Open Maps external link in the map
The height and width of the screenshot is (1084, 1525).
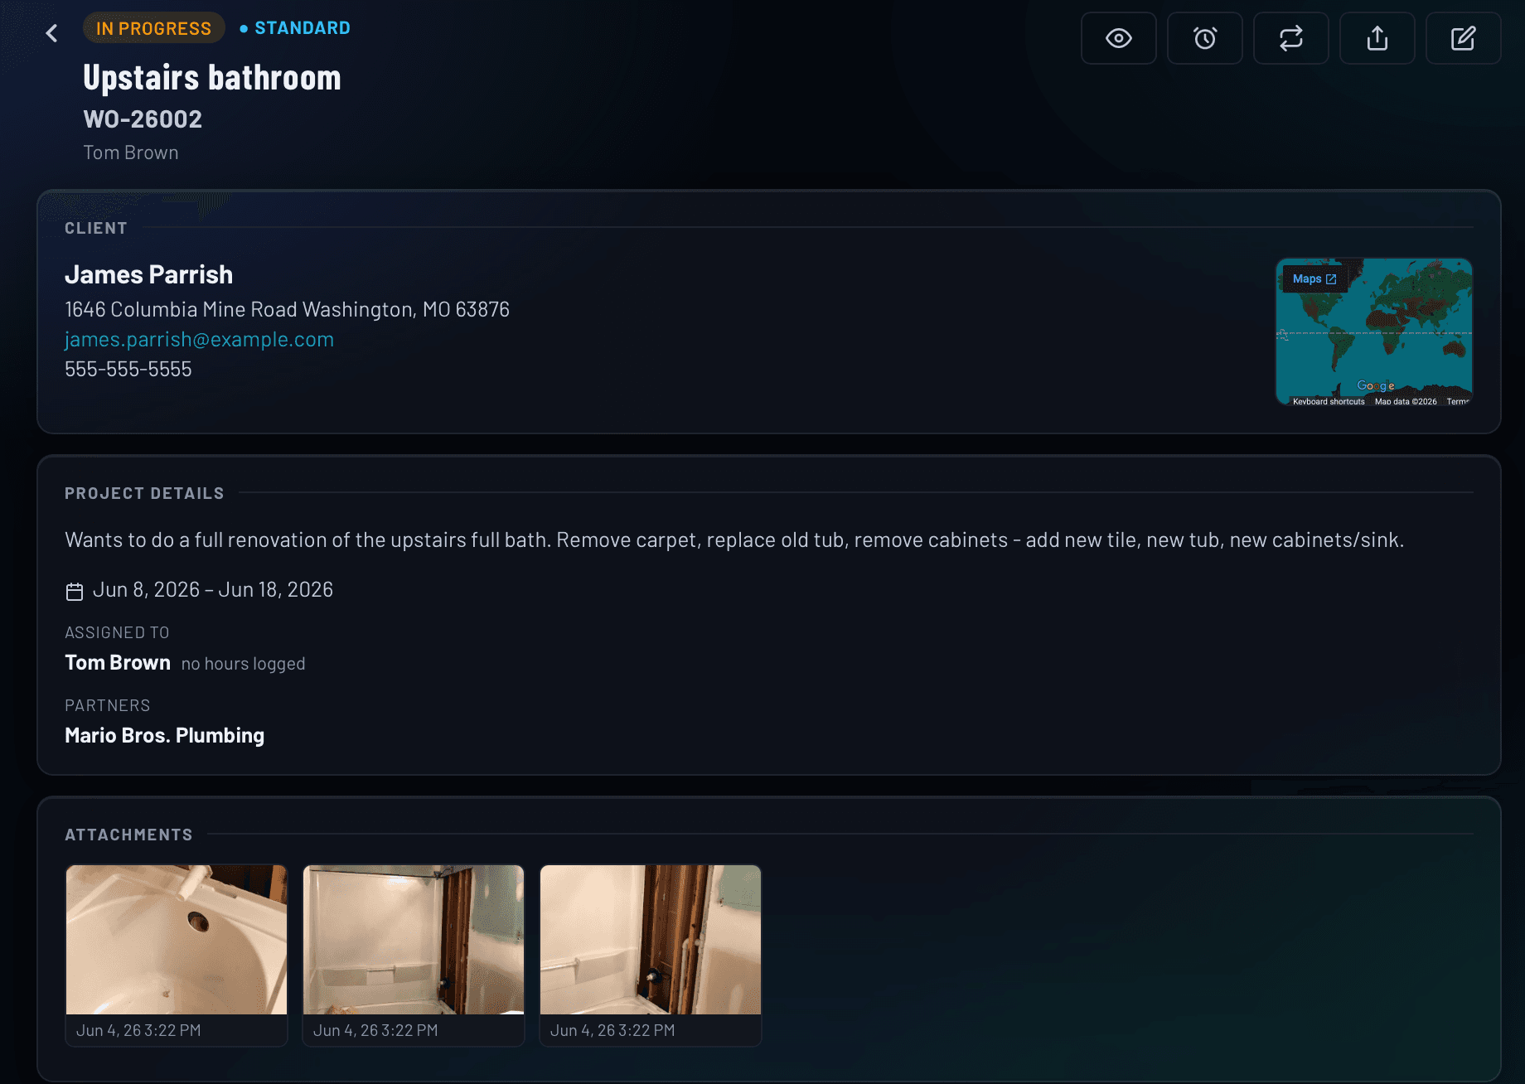(1314, 279)
